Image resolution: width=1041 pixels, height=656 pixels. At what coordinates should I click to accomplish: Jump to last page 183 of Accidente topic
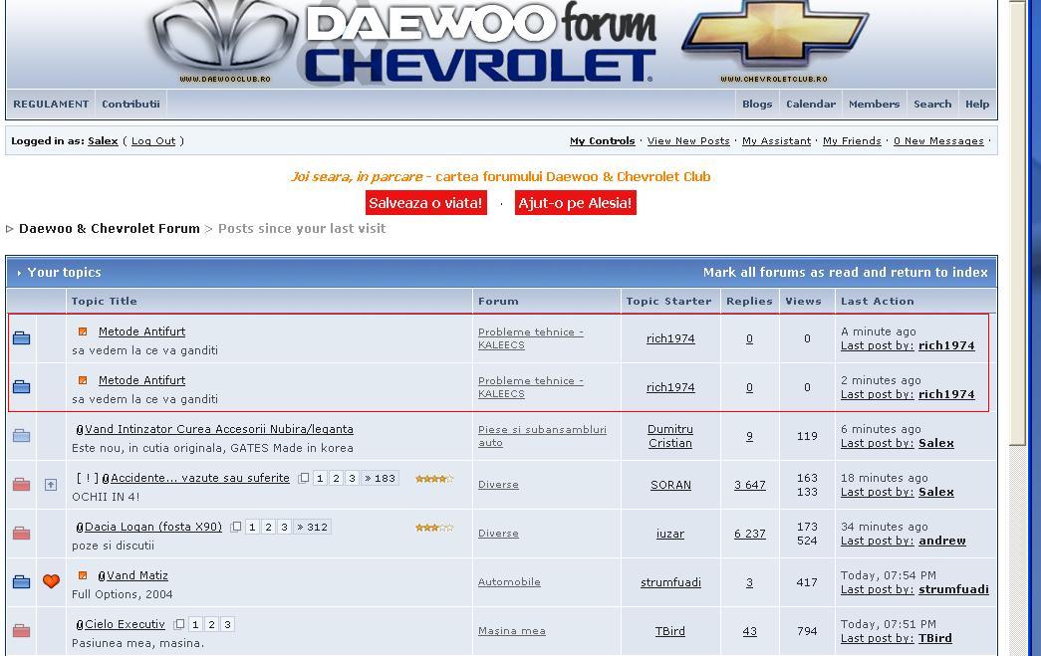[x=380, y=479]
